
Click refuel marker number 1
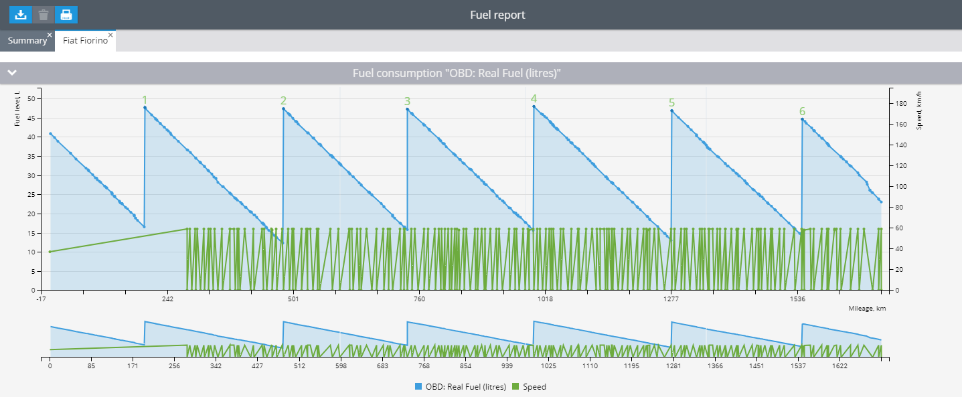click(144, 100)
